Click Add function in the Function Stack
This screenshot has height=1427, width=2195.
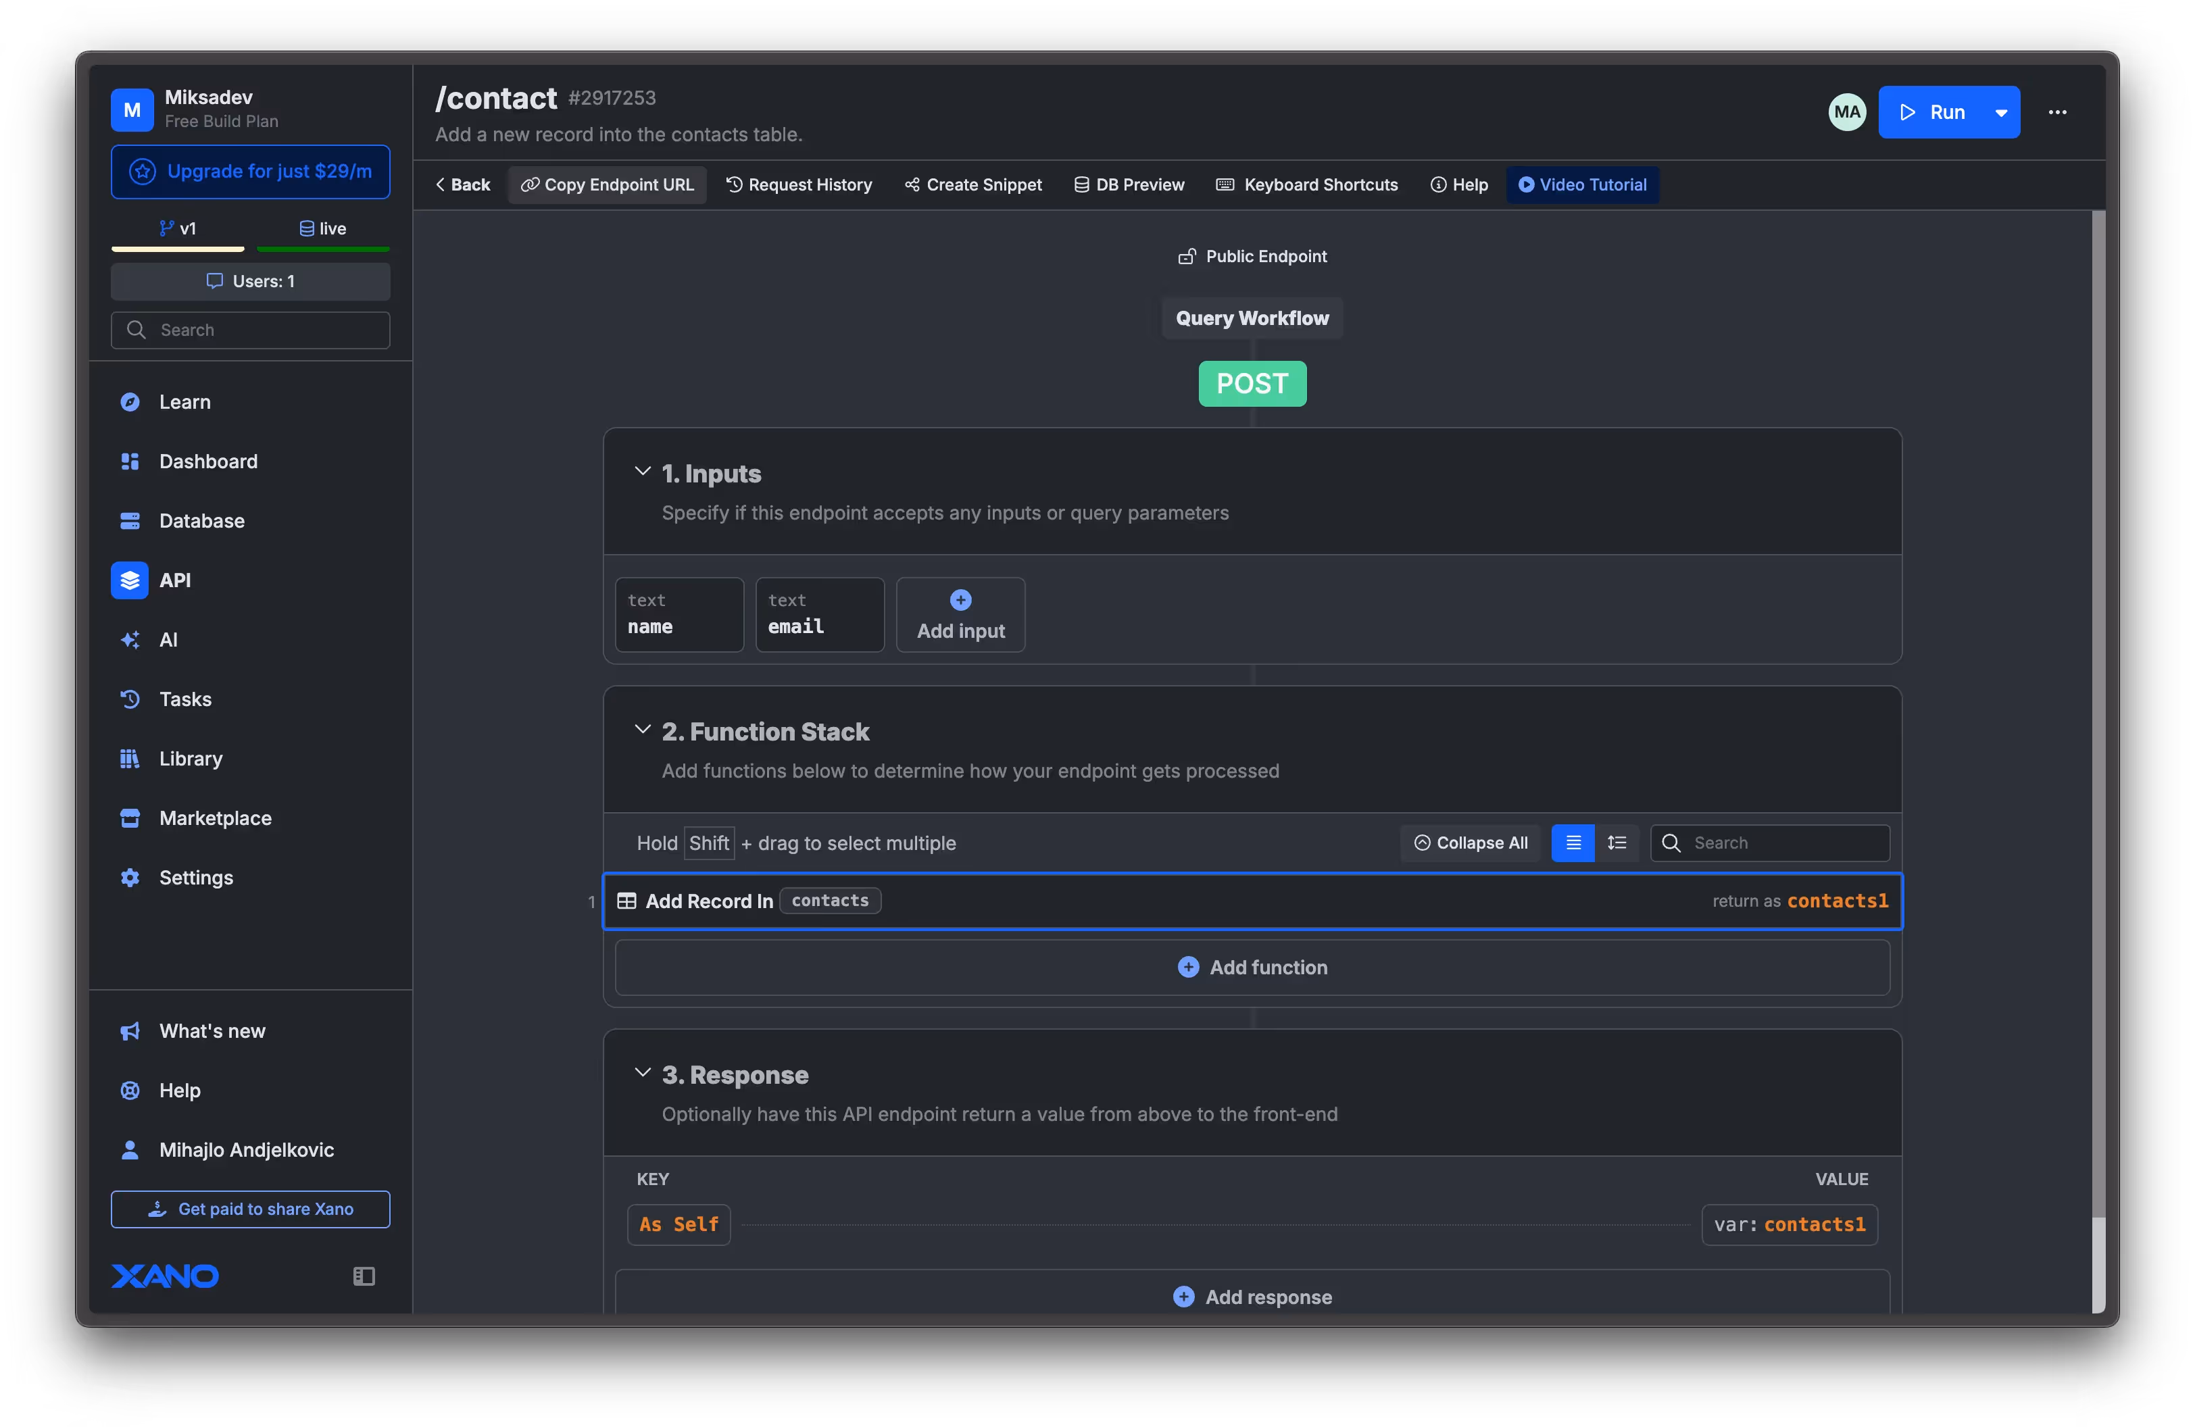1252,967
